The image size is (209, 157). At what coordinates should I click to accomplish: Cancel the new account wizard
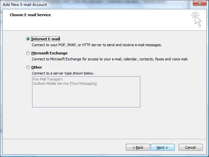[190, 147]
